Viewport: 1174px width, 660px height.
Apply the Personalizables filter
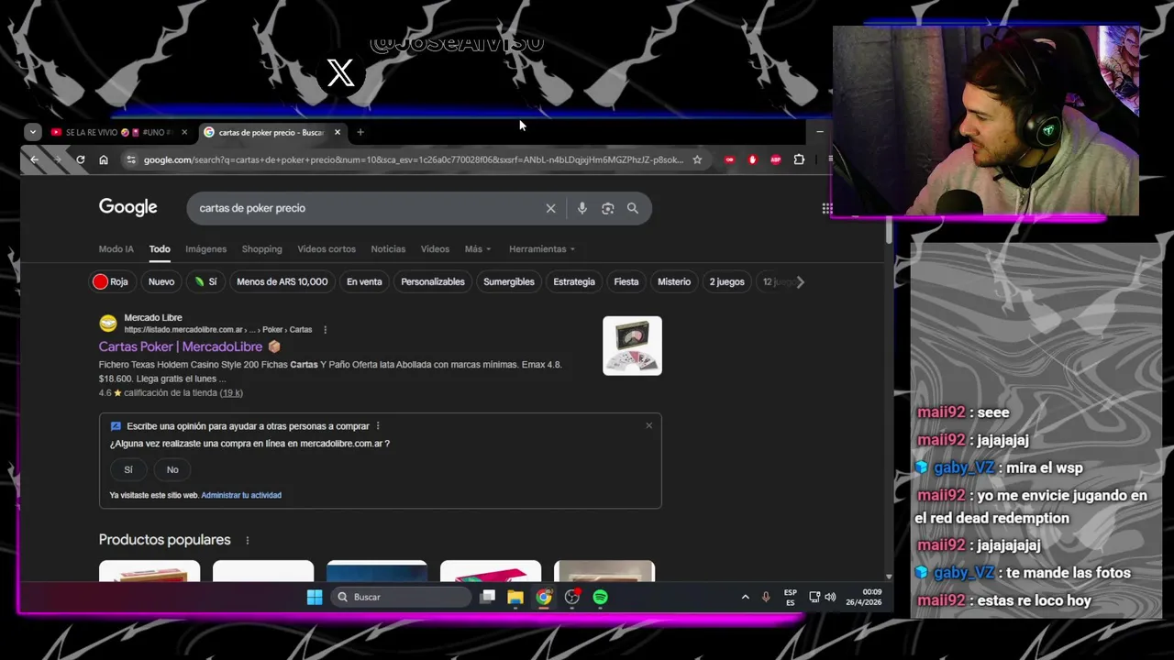pos(433,281)
